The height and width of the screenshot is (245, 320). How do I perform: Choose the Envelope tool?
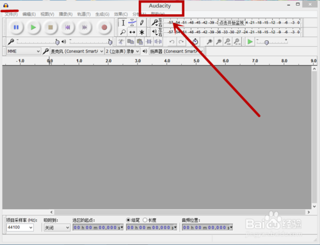point(132,22)
